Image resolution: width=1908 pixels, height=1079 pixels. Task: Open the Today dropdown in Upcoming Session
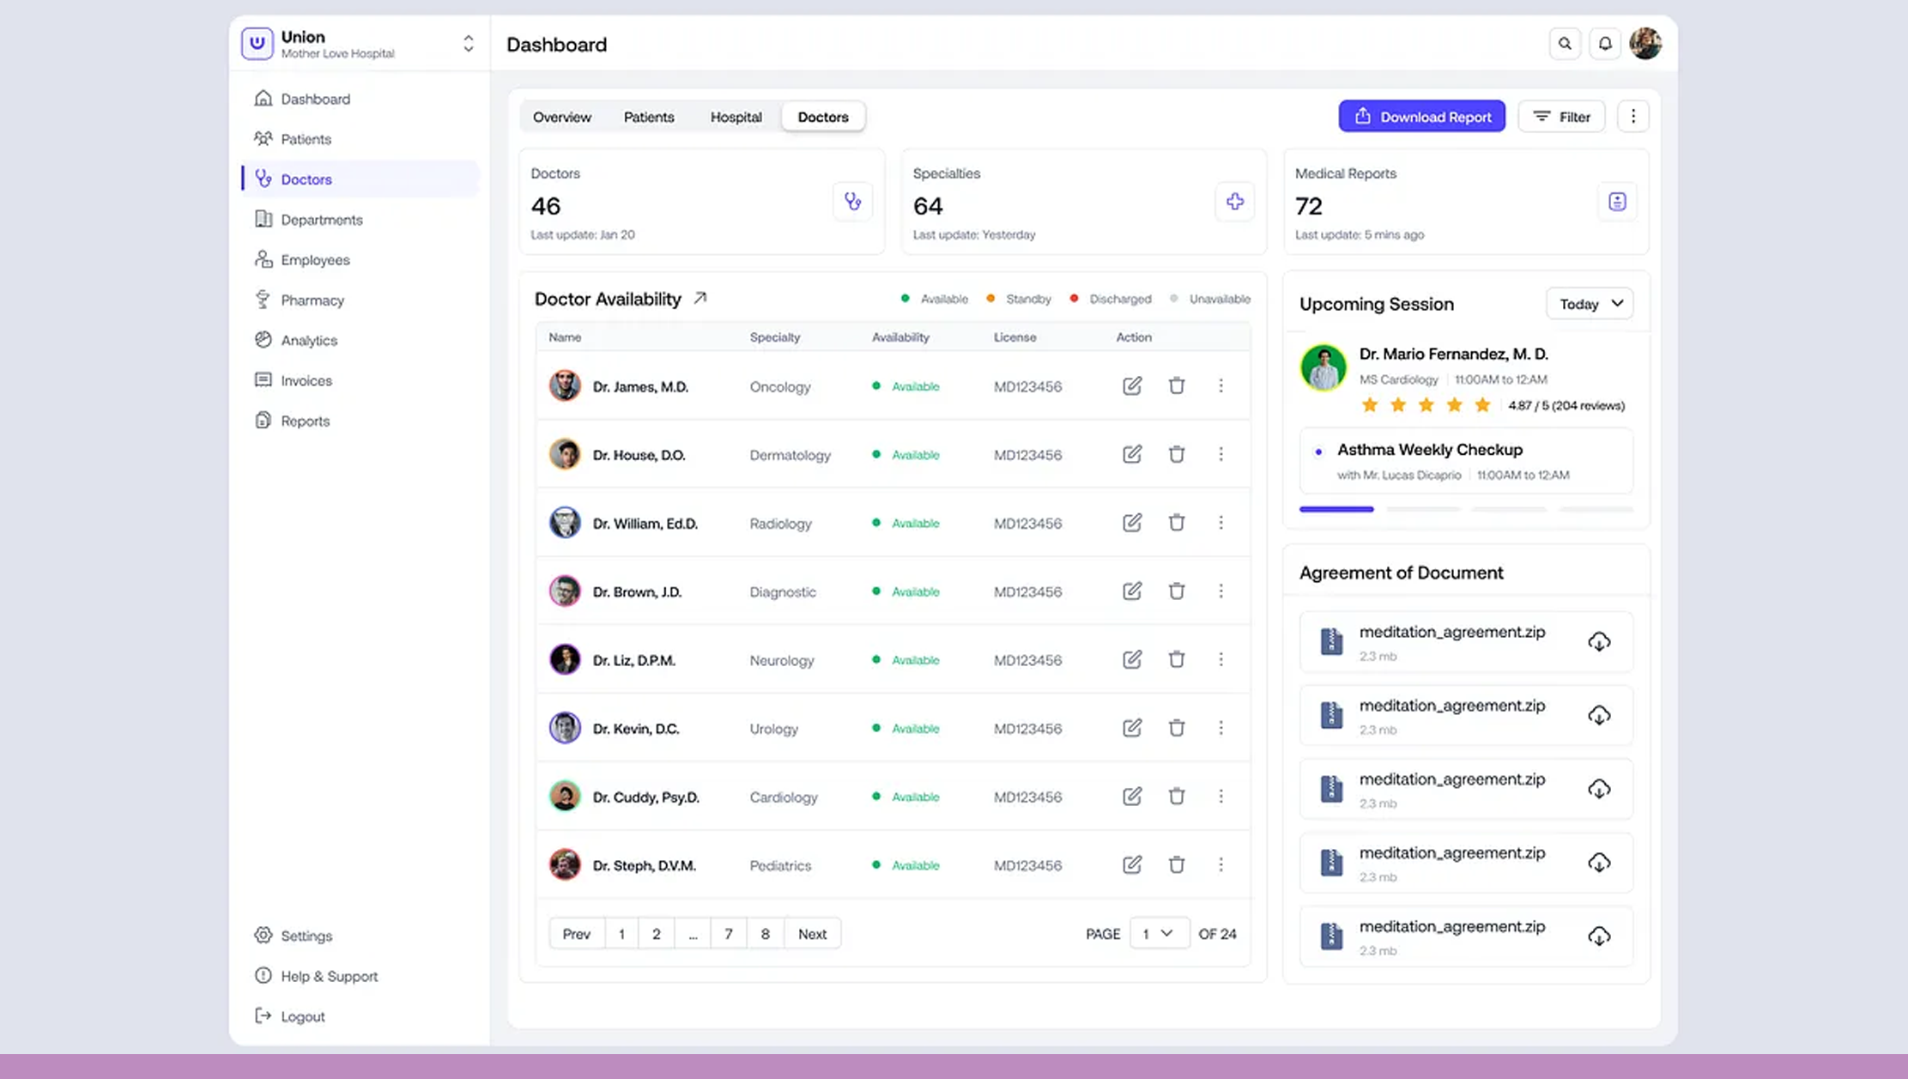tap(1589, 303)
